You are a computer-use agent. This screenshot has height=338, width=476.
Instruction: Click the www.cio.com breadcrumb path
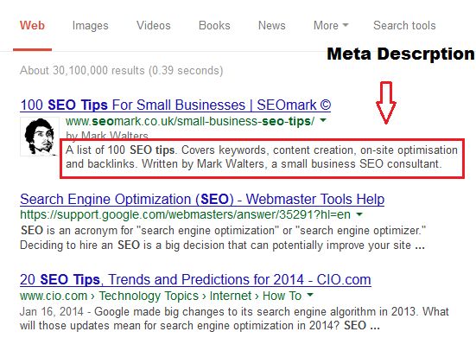161,296
